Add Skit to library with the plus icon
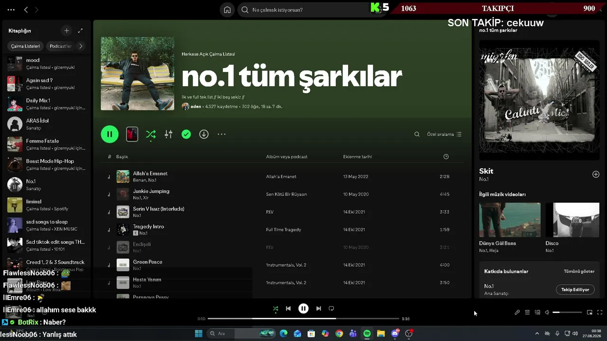The image size is (607, 341). pos(596,174)
